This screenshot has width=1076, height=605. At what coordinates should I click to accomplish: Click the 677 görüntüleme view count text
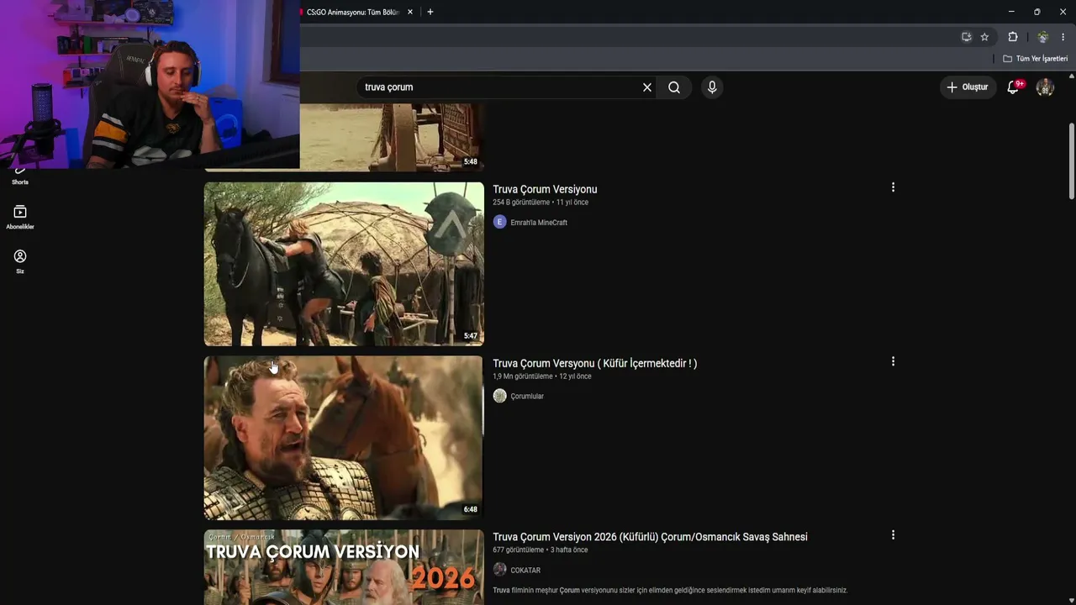point(518,550)
